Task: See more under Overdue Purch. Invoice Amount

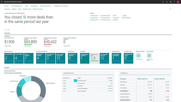Action: (x=47, y=46)
